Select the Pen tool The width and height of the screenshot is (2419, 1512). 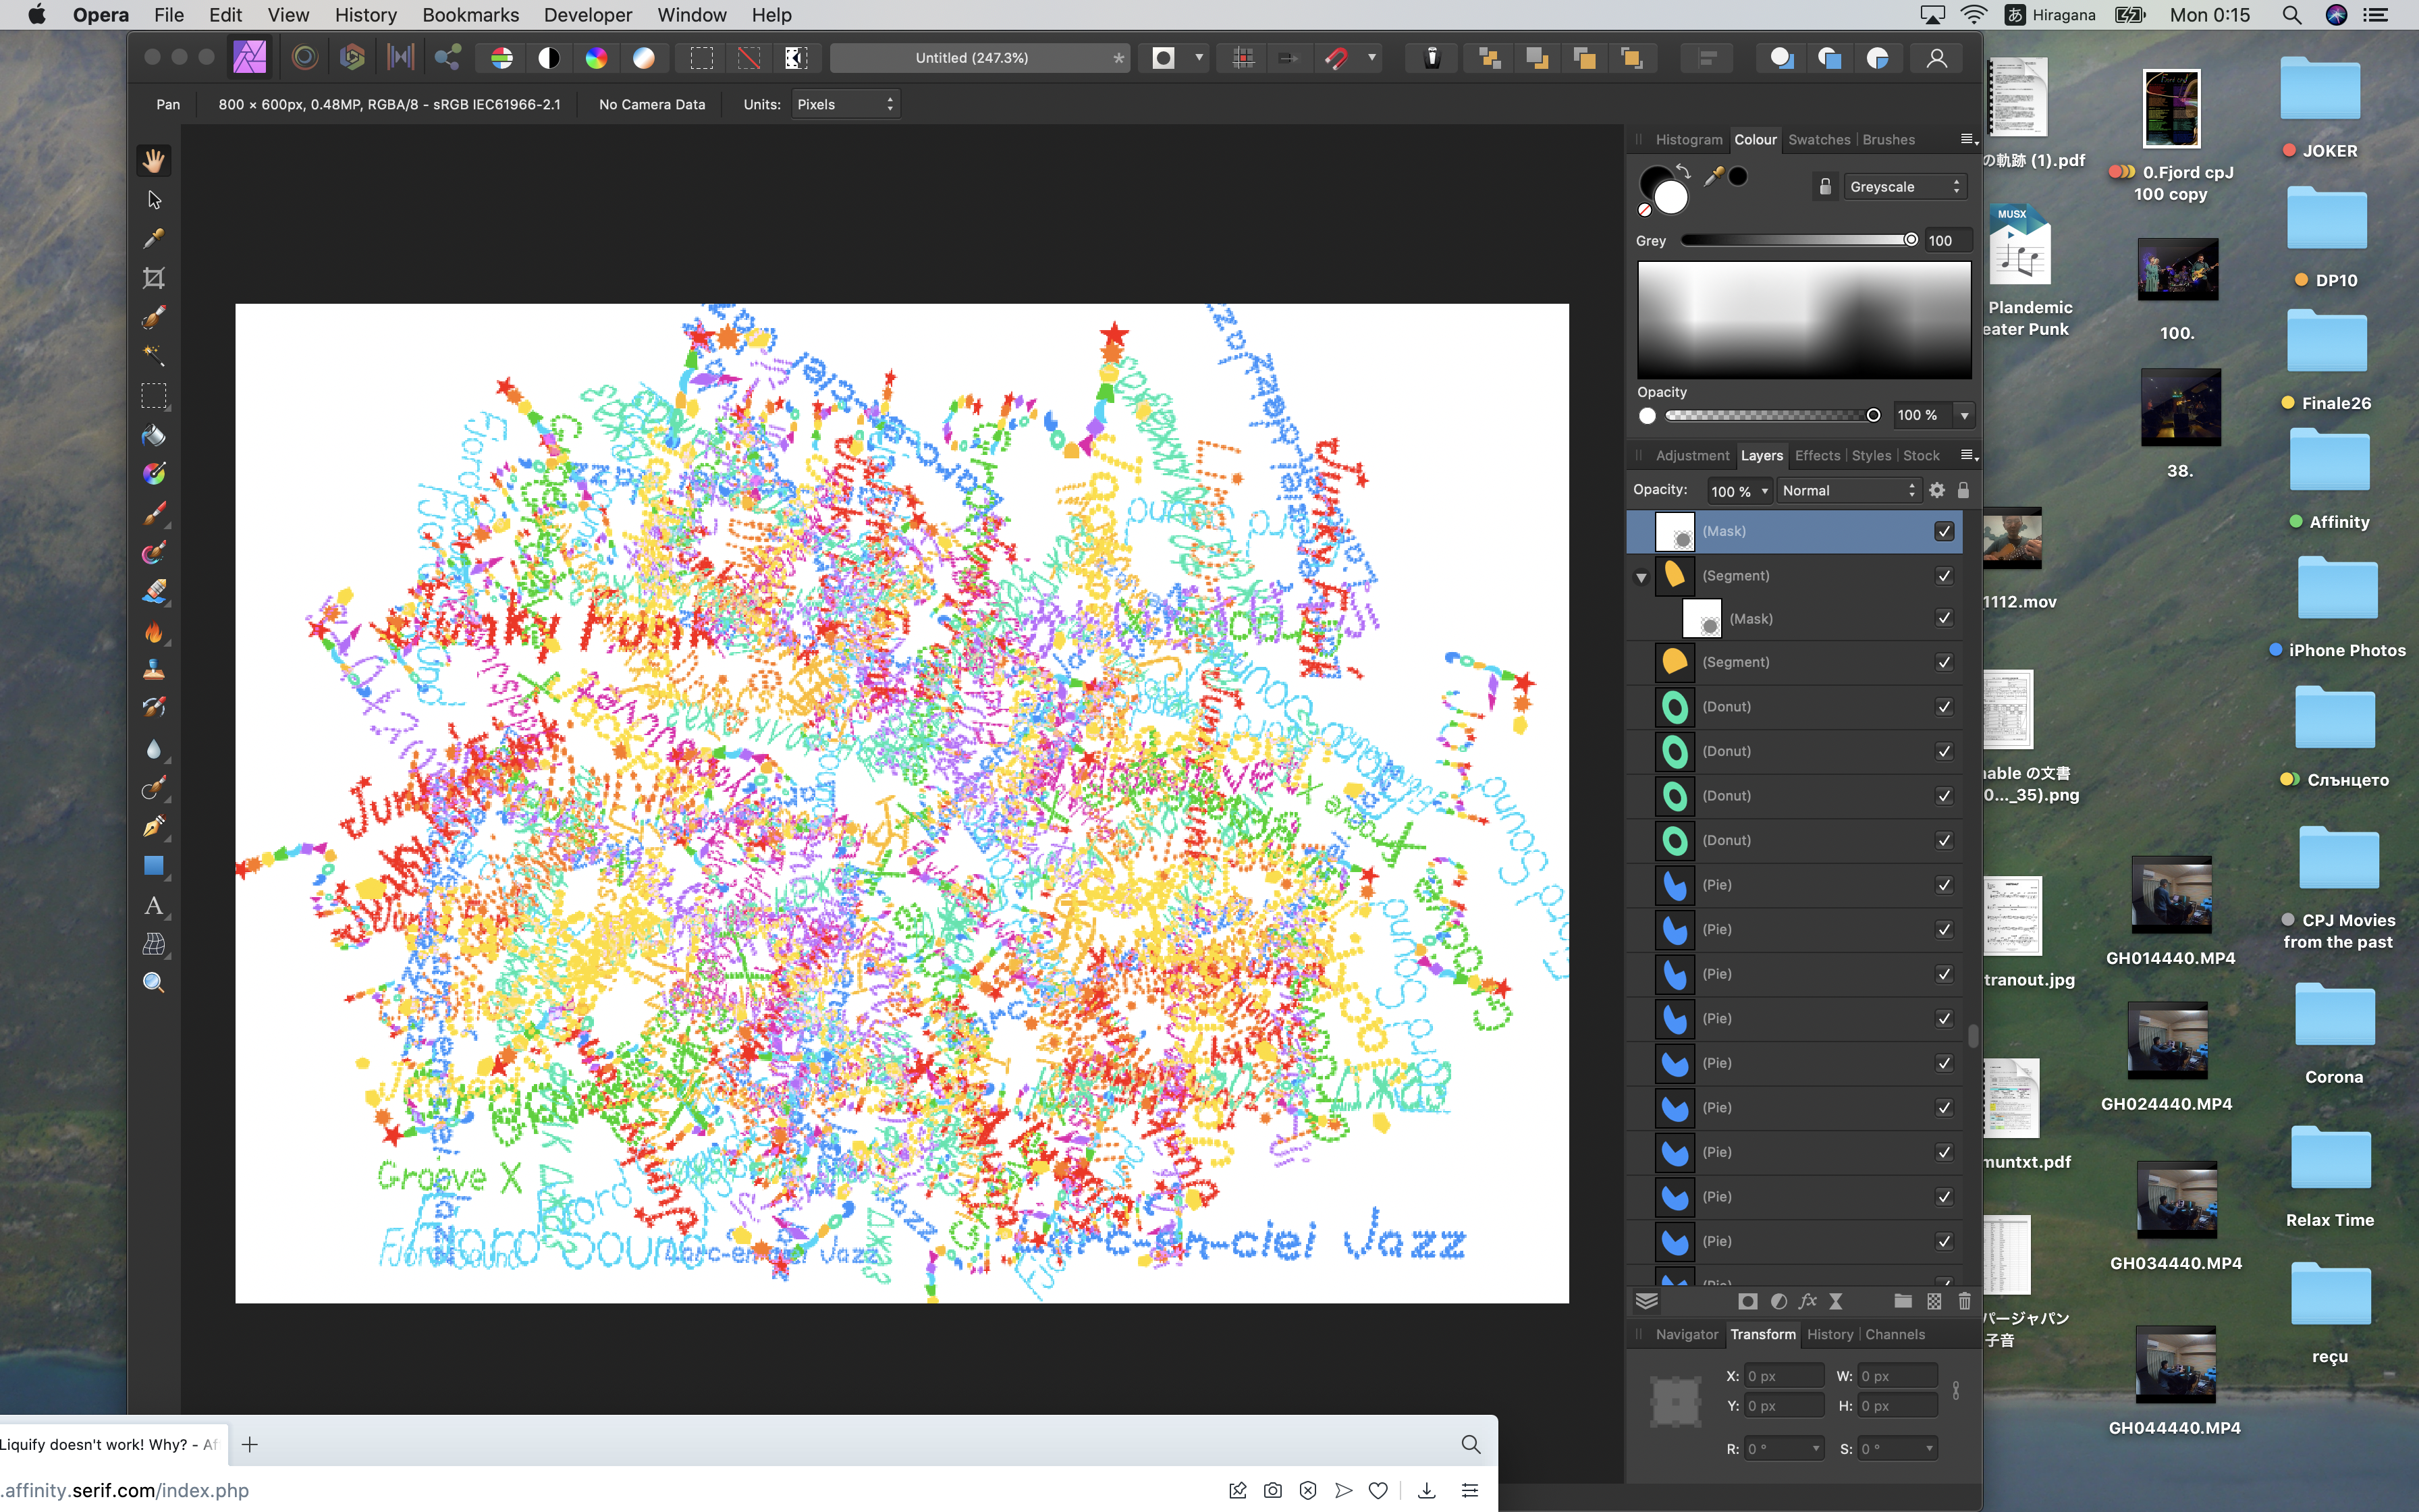tap(154, 827)
